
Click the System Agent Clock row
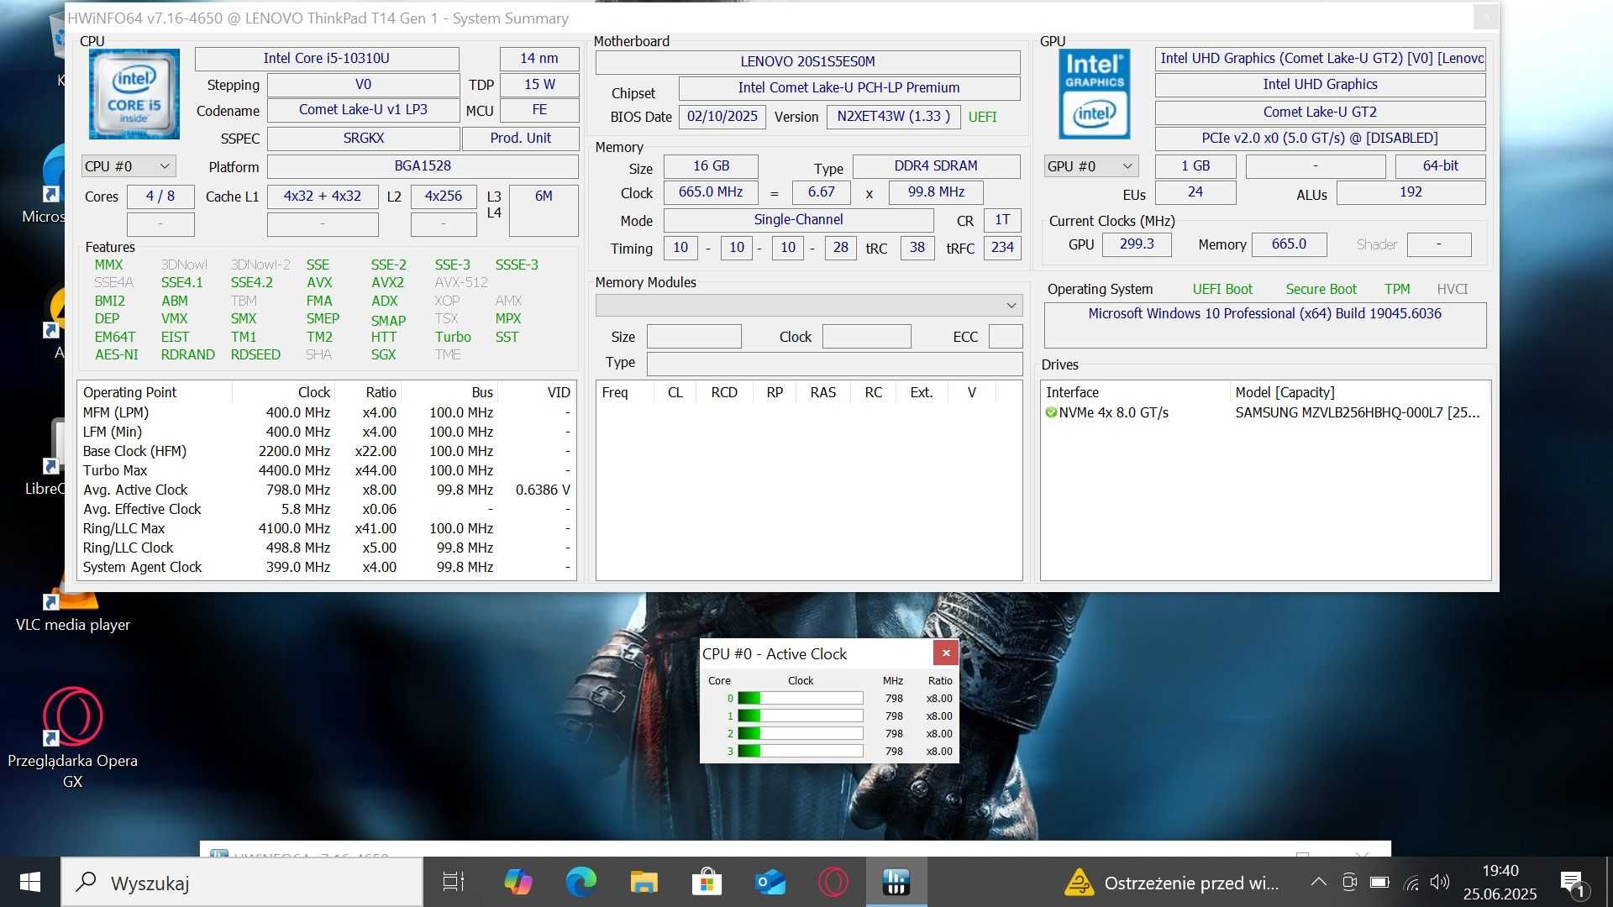[328, 567]
